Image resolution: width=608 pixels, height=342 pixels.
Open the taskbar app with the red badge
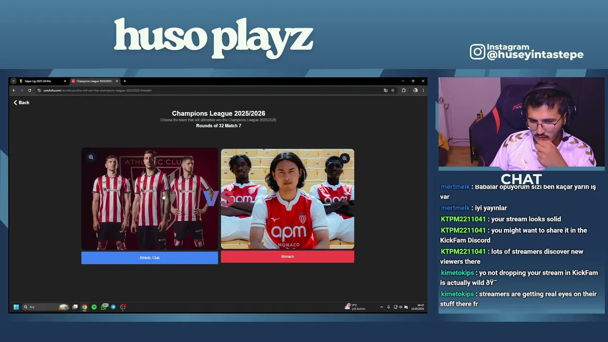(x=123, y=307)
